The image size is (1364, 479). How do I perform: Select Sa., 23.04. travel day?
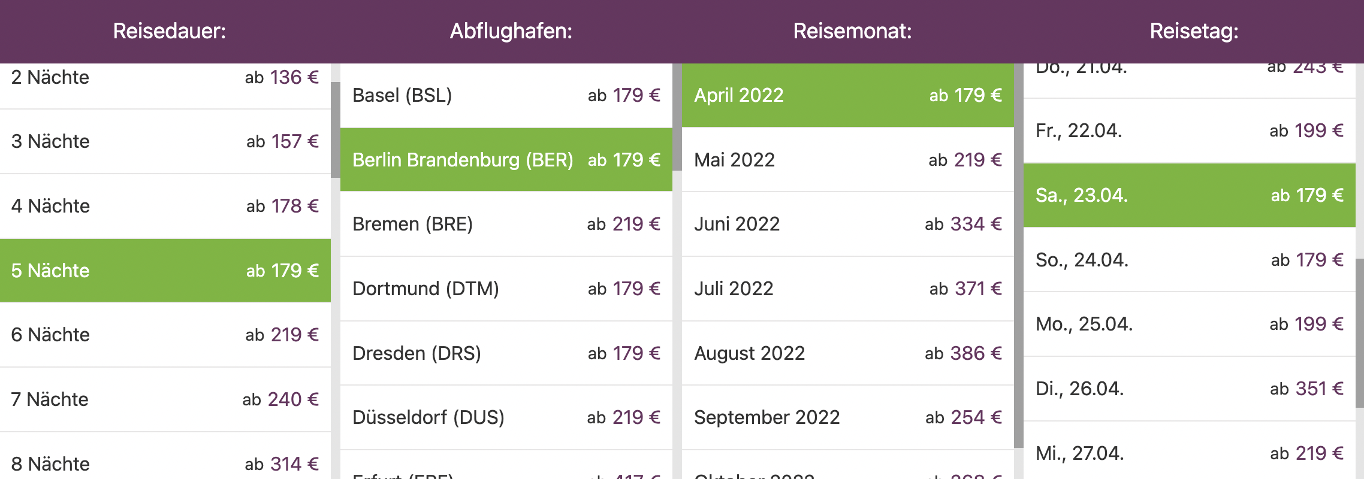(x=1190, y=195)
